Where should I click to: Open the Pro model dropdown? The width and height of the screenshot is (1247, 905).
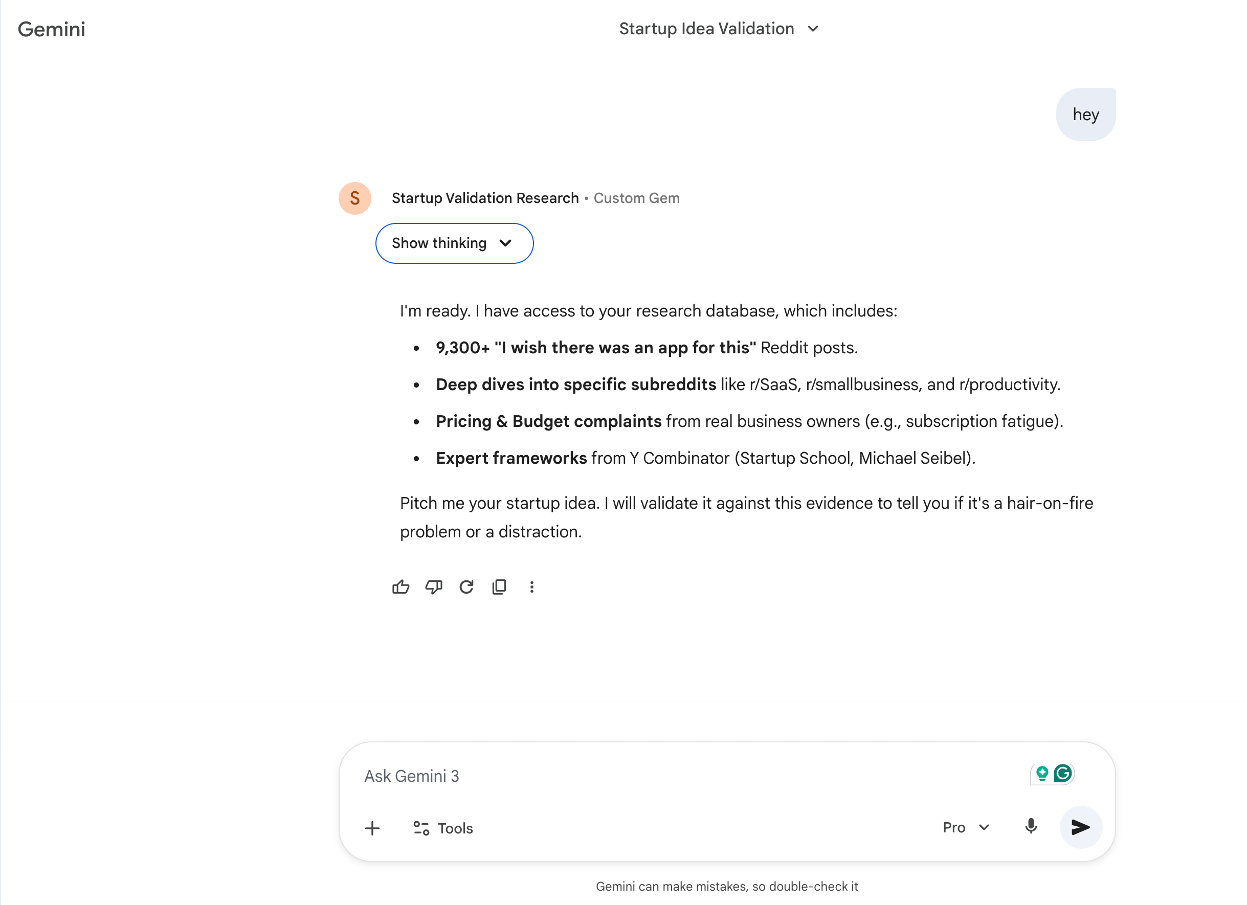click(x=966, y=827)
